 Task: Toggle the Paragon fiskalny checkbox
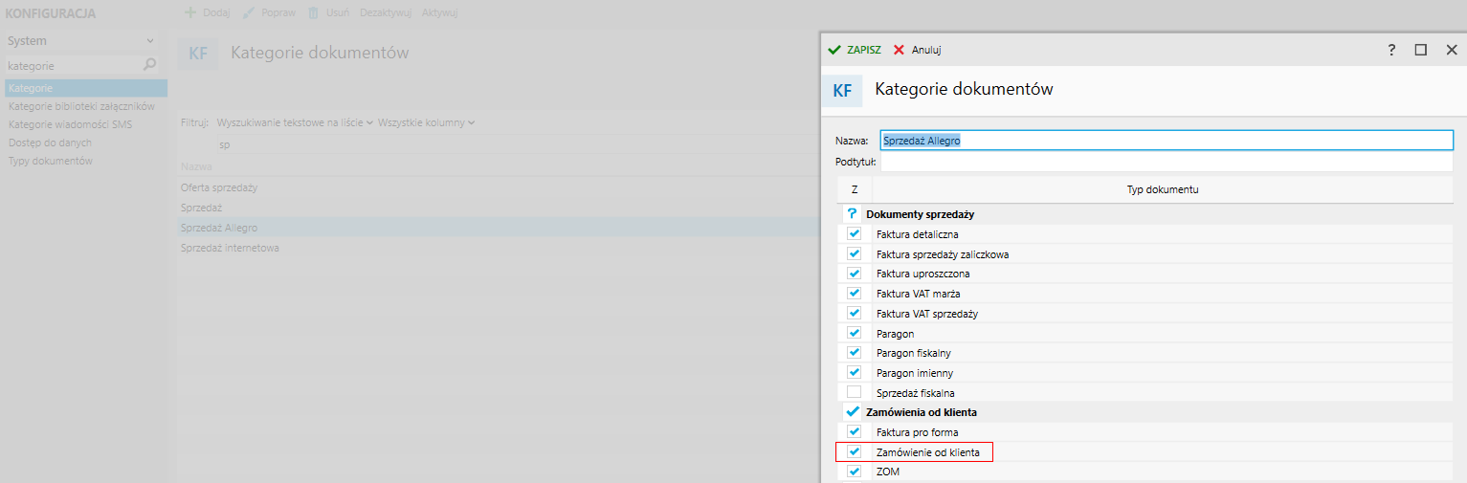(x=854, y=353)
